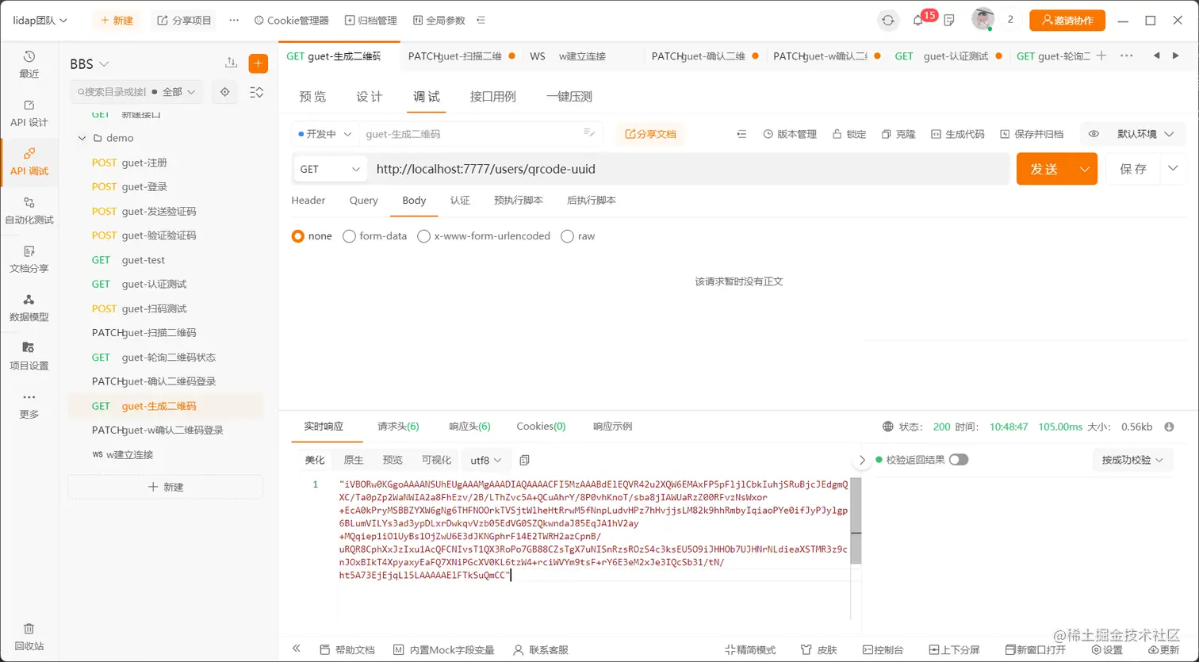Image resolution: width=1199 pixels, height=662 pixels.
Task: Open 数据模型 in the left sidebar
Action: (29, 308)
